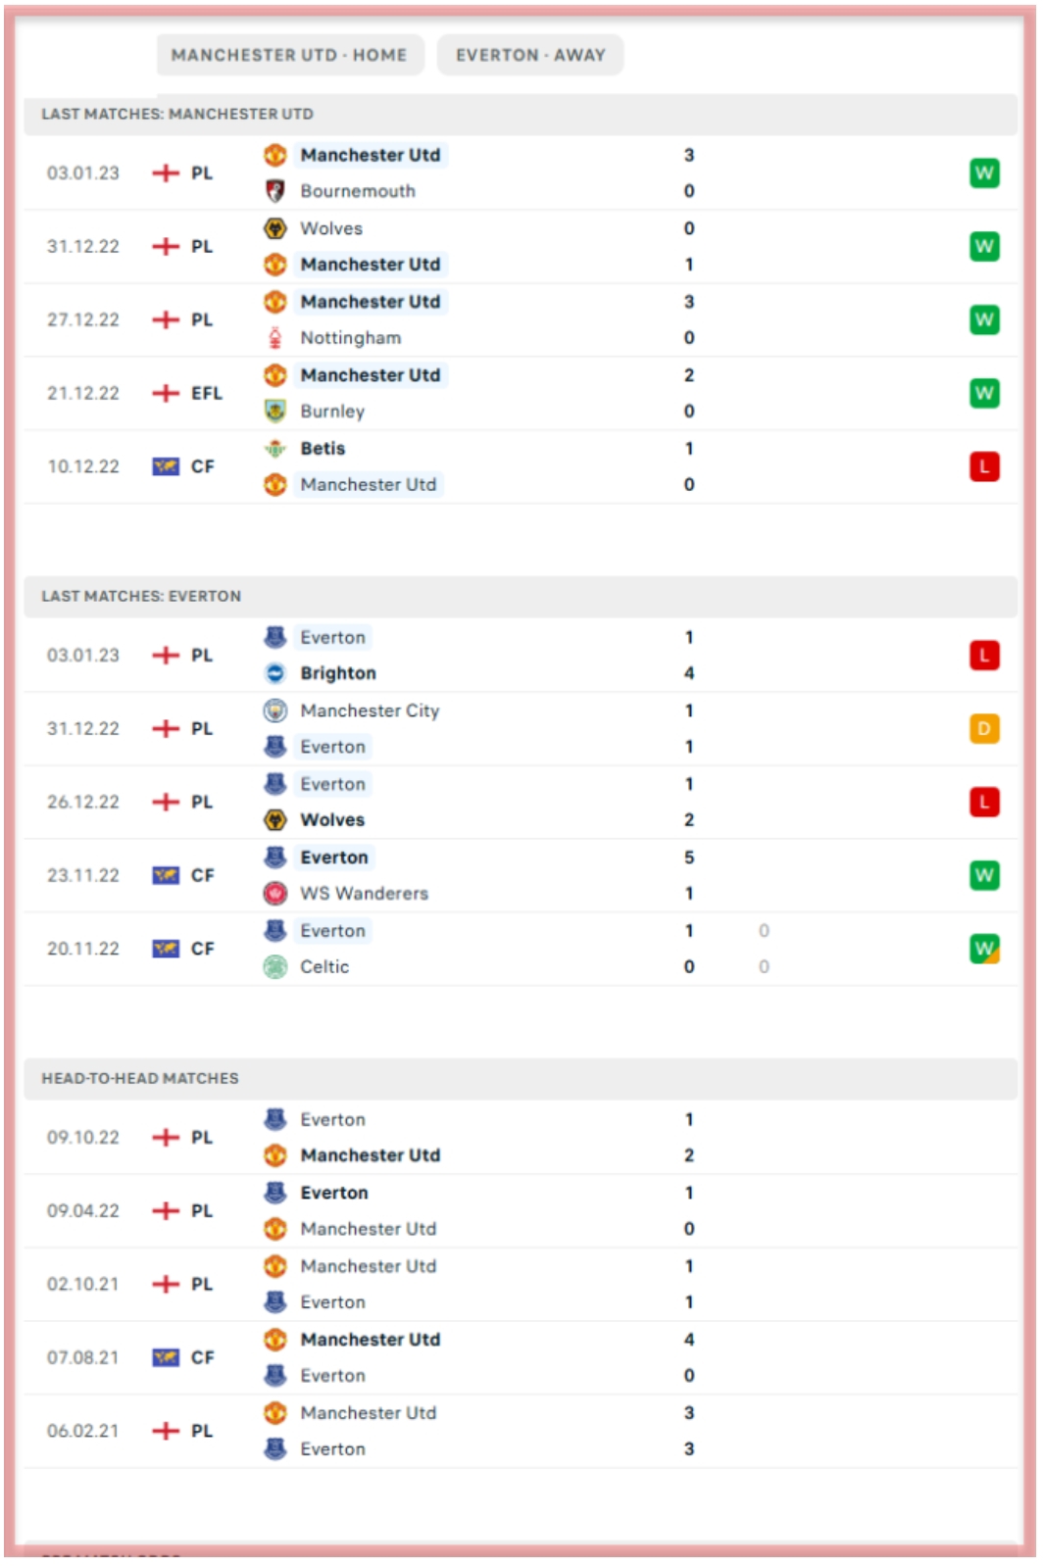Click win badge for Everton vs WS Wanderers
This screenshot has height=1566, width=1043.
(984, 875)
